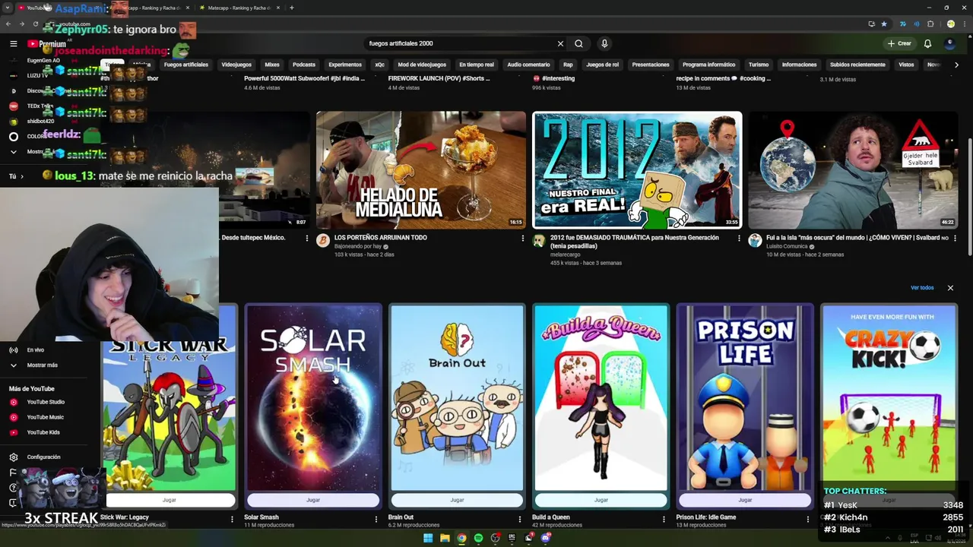Dismiss the playables shelf with the X

[950, 288]
